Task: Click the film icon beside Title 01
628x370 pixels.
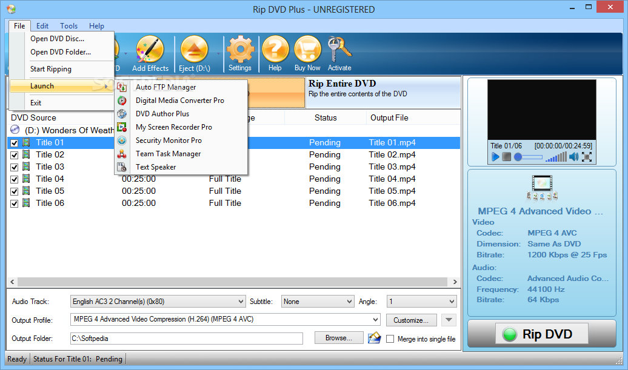Action: tap(27, 142)
